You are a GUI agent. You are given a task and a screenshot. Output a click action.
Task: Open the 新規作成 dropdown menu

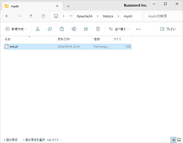[16, 29]
